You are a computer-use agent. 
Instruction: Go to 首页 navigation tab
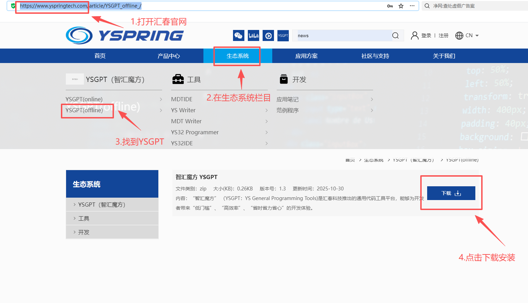[100, 56]
